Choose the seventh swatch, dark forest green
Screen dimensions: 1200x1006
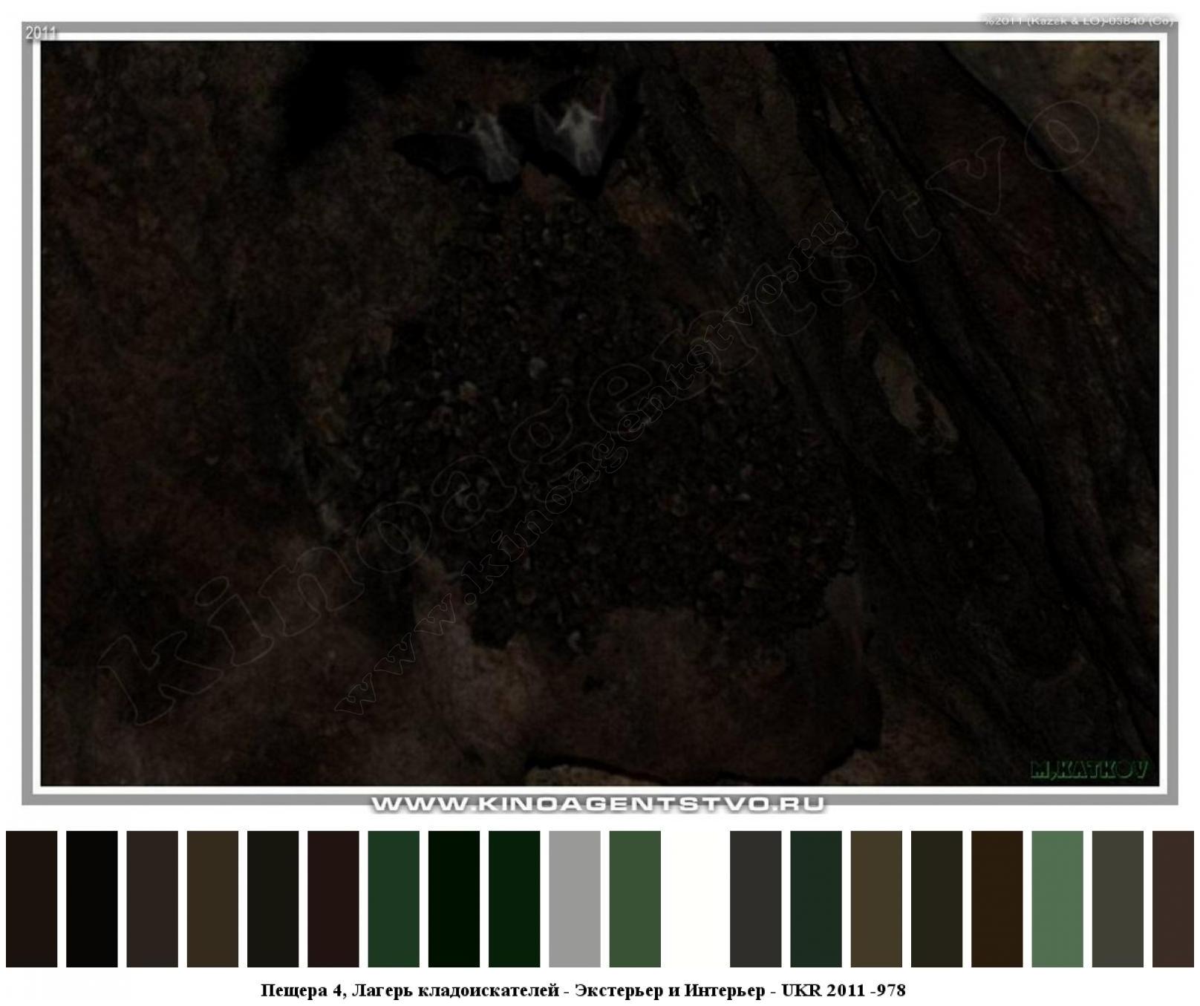click(x=394, y=899)
